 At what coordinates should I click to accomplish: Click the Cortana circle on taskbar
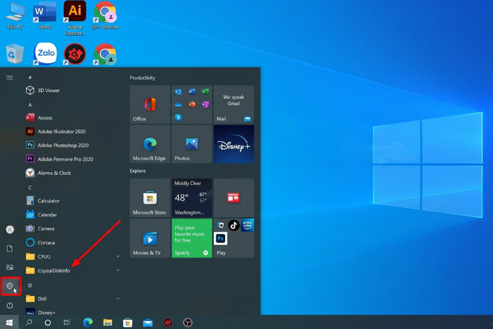coord(48,322)
